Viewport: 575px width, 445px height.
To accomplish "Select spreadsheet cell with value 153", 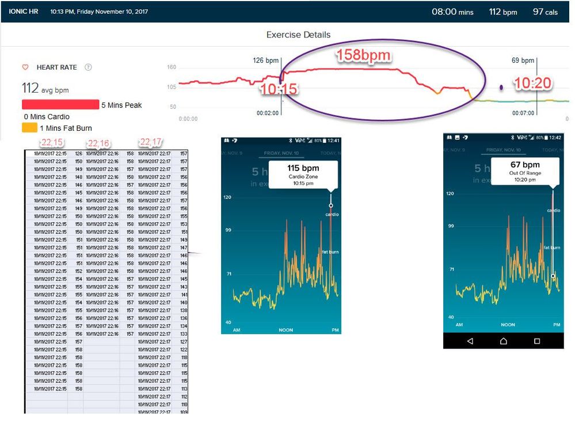I will (x=180, y=224).
